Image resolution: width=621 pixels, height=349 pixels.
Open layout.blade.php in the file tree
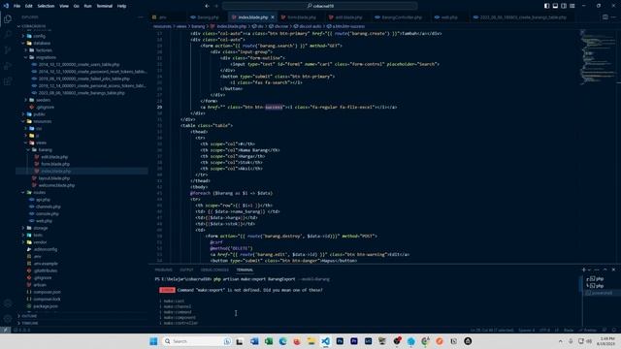(54, 178)
